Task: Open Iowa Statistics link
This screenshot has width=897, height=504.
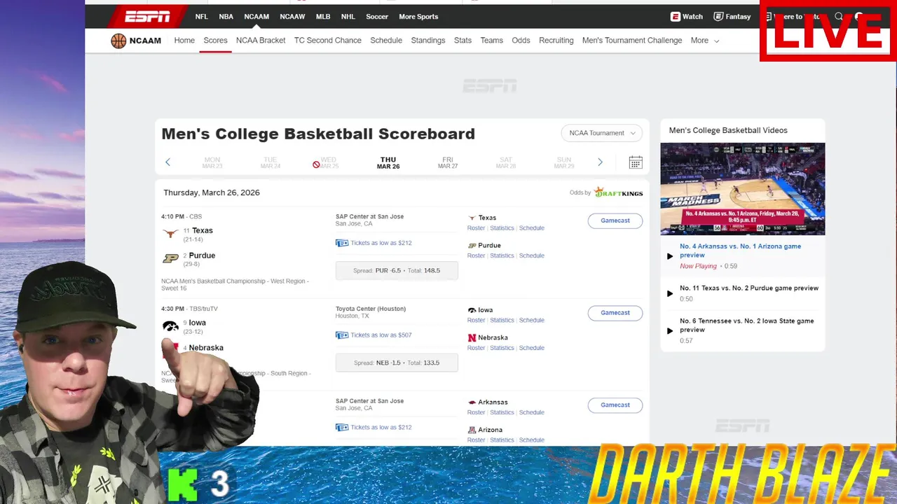Action: click(x=502, y=320)
